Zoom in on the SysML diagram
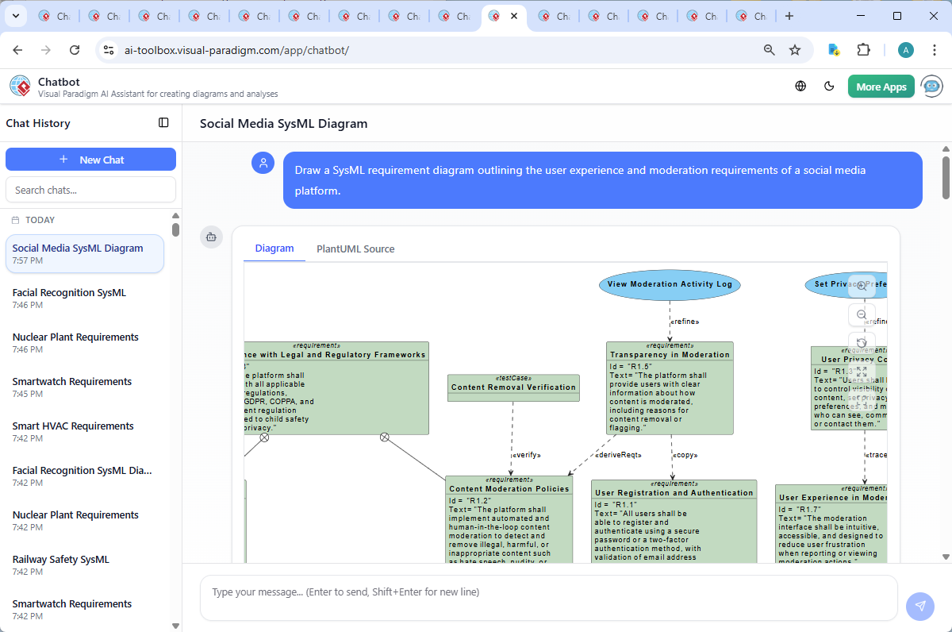 point(862,286)
